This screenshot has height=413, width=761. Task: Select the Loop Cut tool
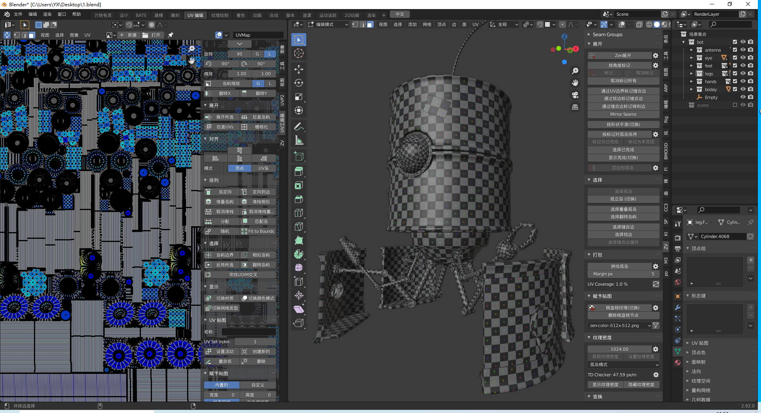[x=299, y=213]
